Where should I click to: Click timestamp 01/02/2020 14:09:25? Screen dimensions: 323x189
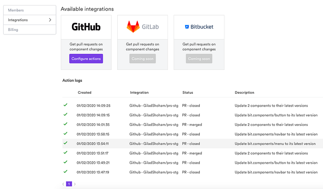[x=94, y=106]
